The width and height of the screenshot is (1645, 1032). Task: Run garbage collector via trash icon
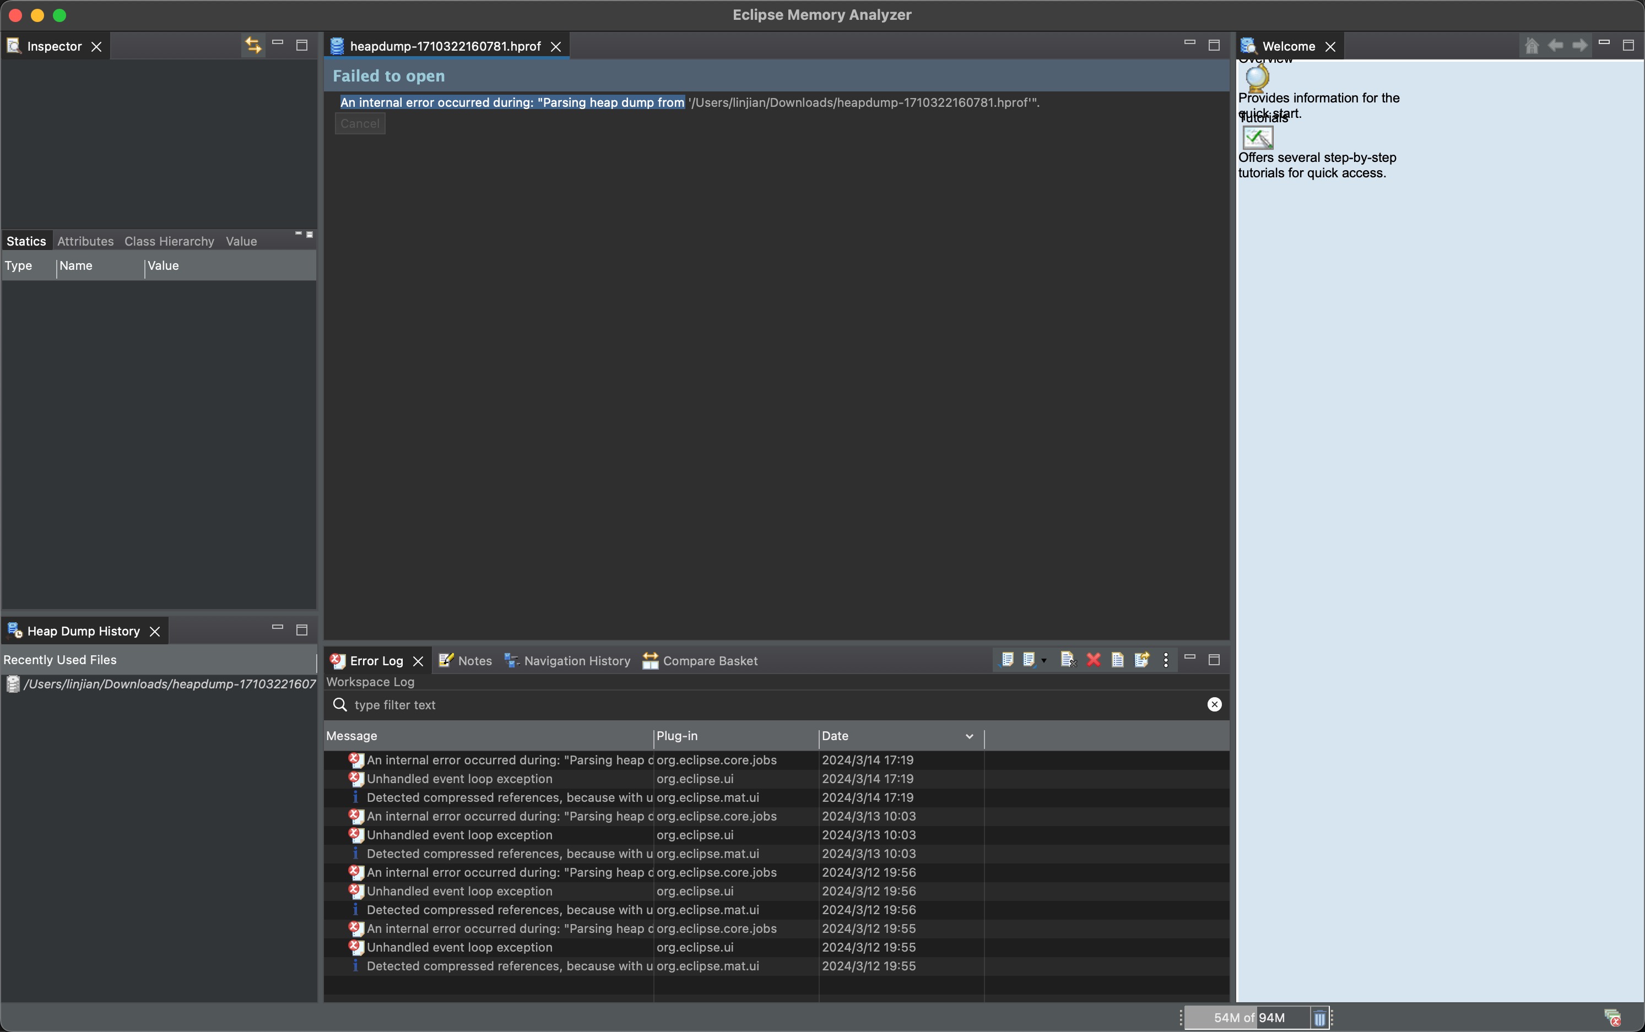pos(1319,1018)
